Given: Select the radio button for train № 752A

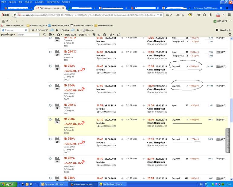Looking at the screenshot, I should (50, 66).
